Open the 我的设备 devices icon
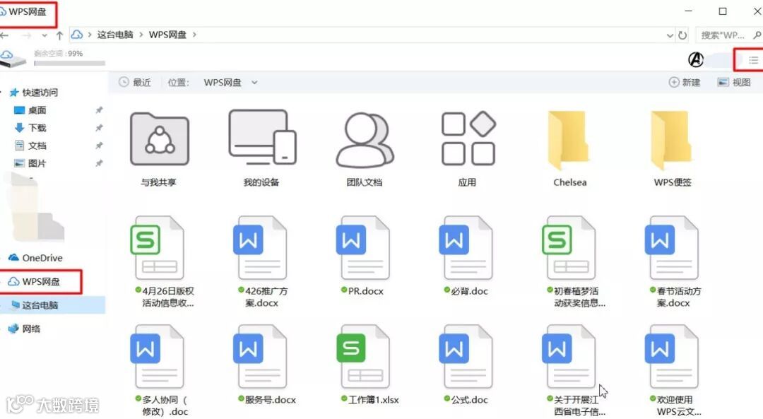This screenshot has width=763, height=419. pos(262,137)
